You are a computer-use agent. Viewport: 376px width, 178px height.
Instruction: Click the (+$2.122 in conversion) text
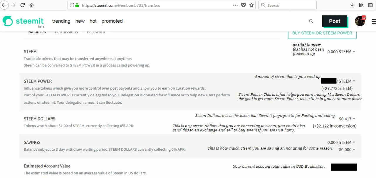[335, 126]
